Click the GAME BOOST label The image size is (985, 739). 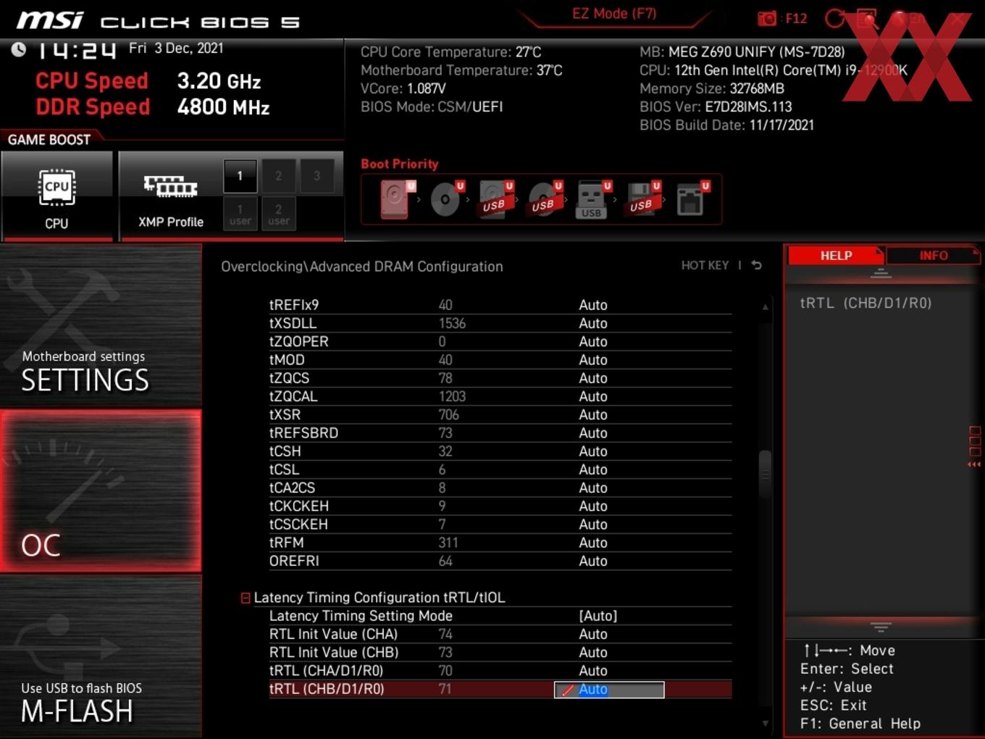[49, 140]
